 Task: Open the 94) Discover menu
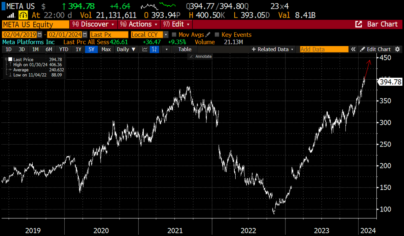93,24
